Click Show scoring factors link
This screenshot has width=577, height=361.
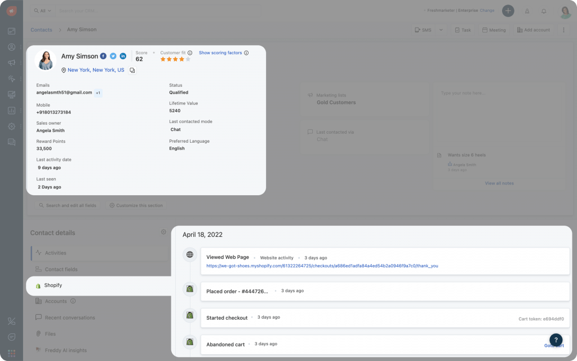(x=220, y=53)
